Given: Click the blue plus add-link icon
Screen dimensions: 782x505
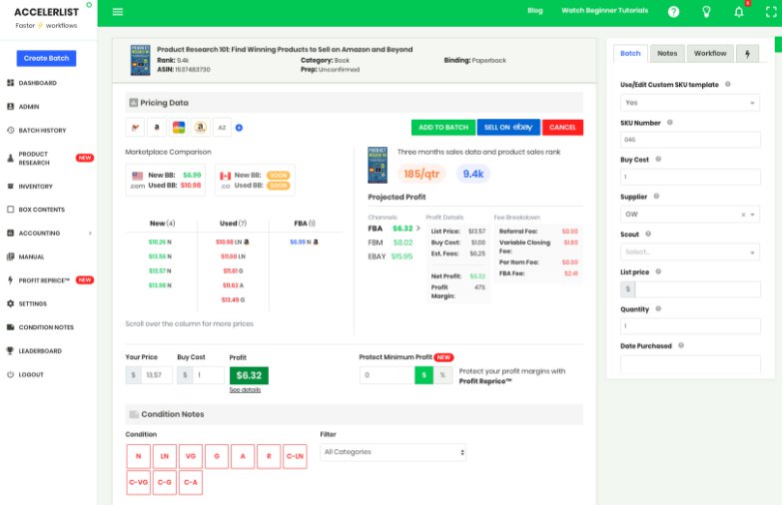Looking at the screenshot, I should (239, 128).
